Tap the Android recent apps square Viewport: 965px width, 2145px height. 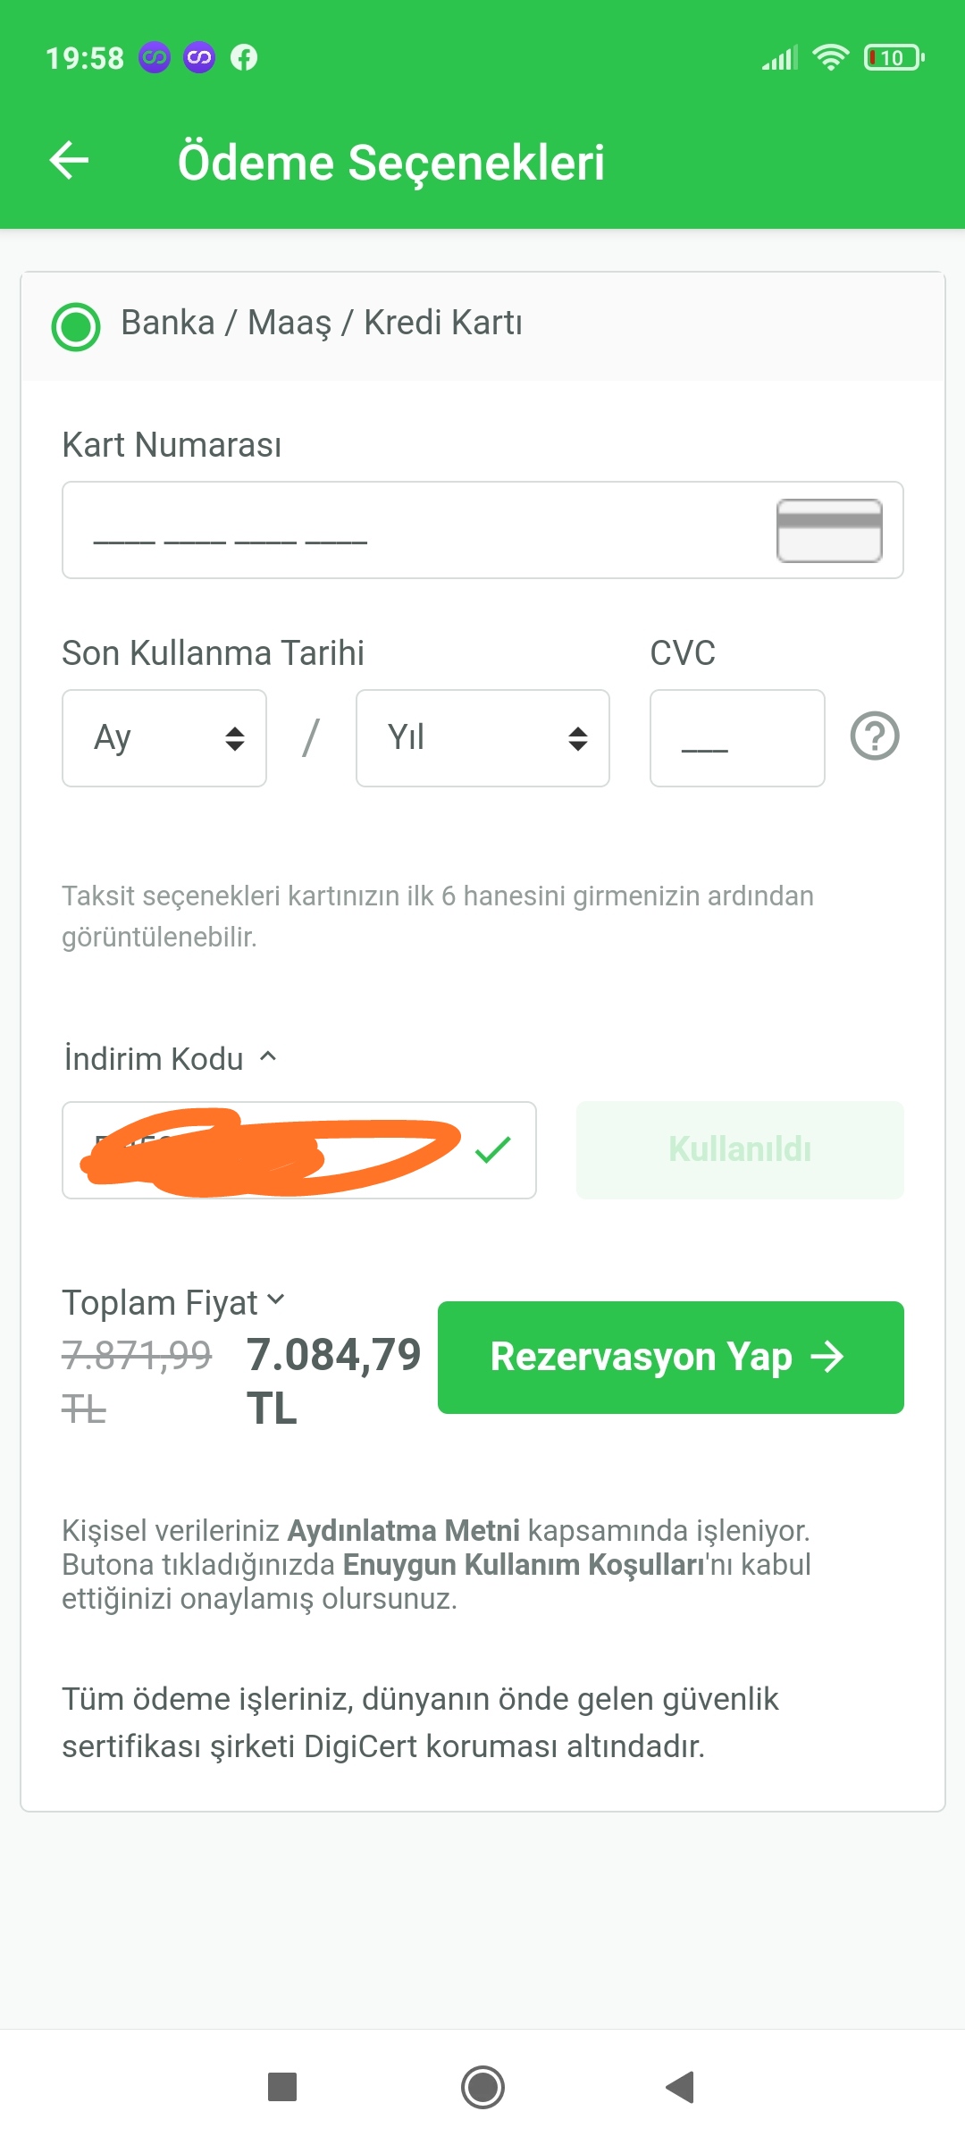tap(282, 2088)
